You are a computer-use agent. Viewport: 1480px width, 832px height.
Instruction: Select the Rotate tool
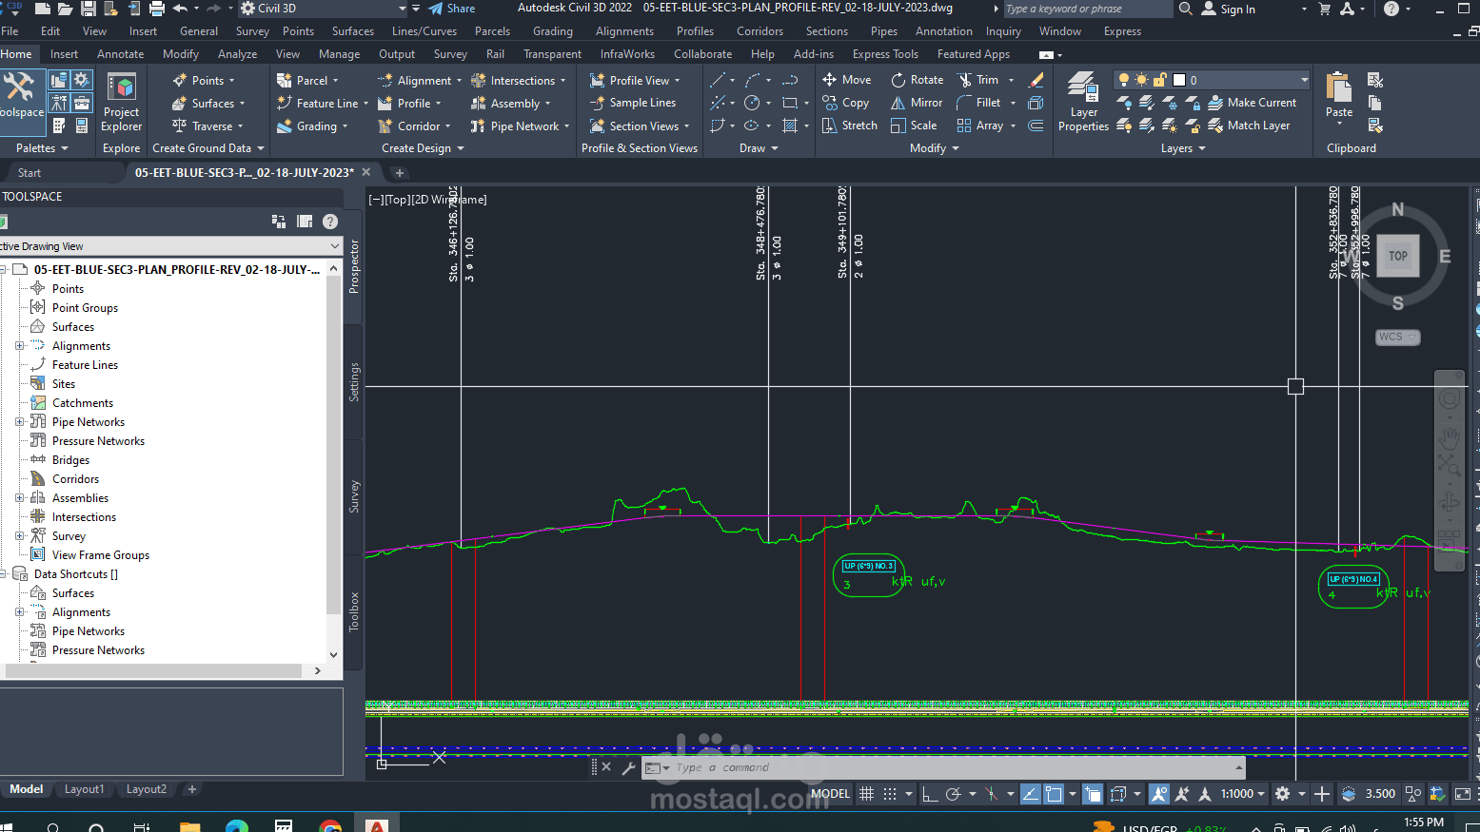coord(917,80)
